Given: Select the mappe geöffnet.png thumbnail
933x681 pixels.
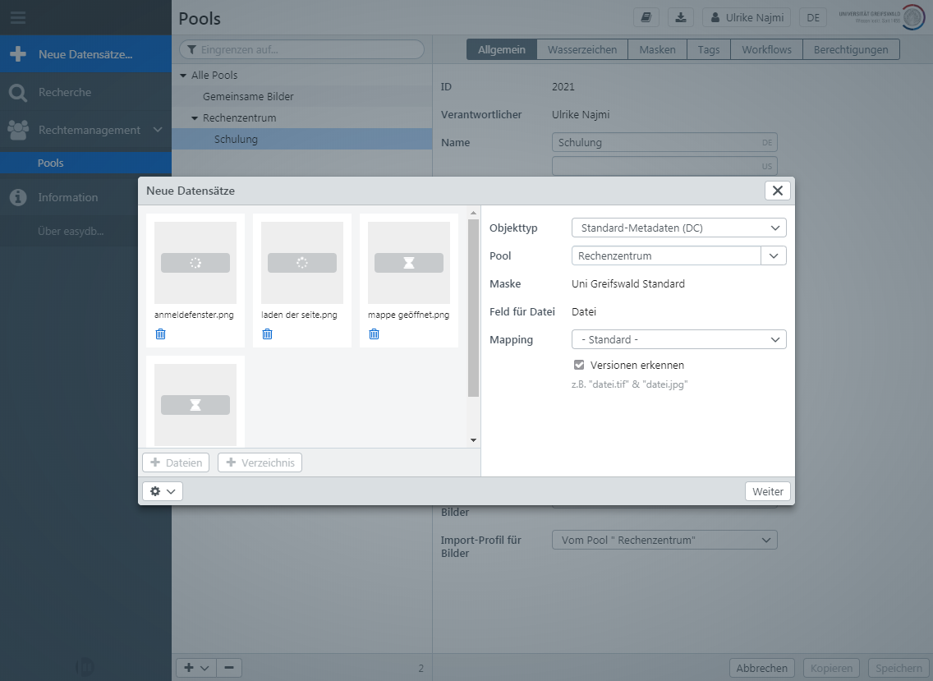Looking at the screenshot, I should (x=408, y=263).
